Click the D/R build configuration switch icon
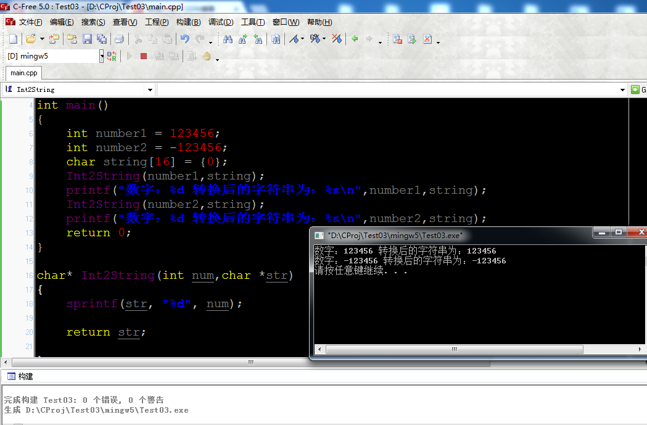This screenshot has height=425, width=647. click(112, 56)
